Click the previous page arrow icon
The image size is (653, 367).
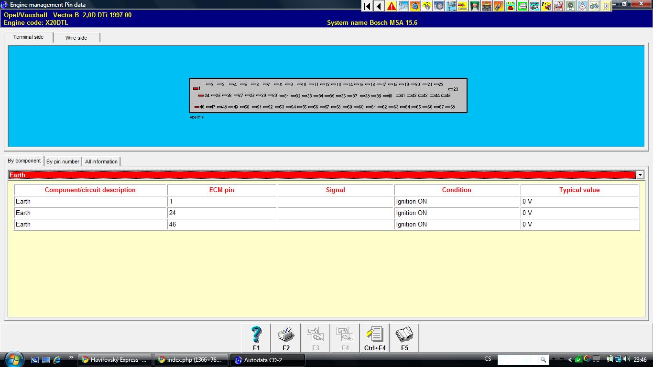[x=379, y=6]
